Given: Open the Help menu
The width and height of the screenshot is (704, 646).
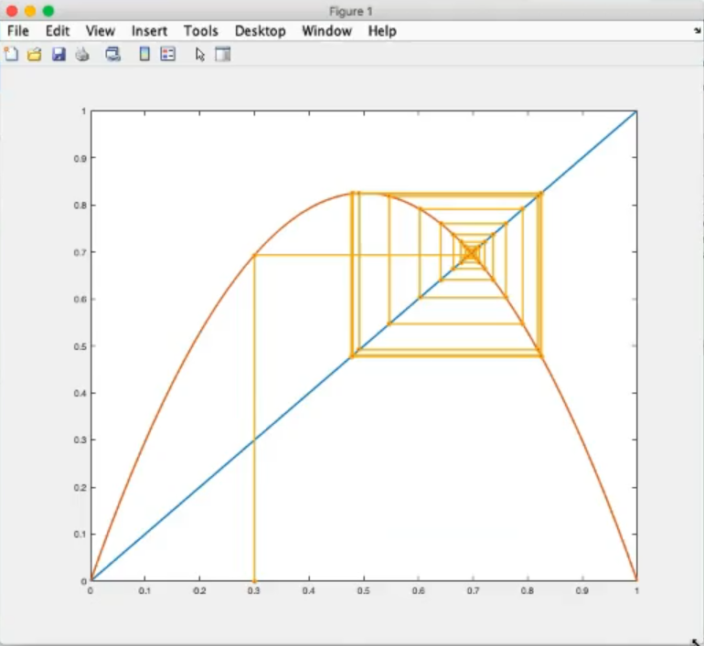Looking at the screenshot, I should (x=382, y=31).
